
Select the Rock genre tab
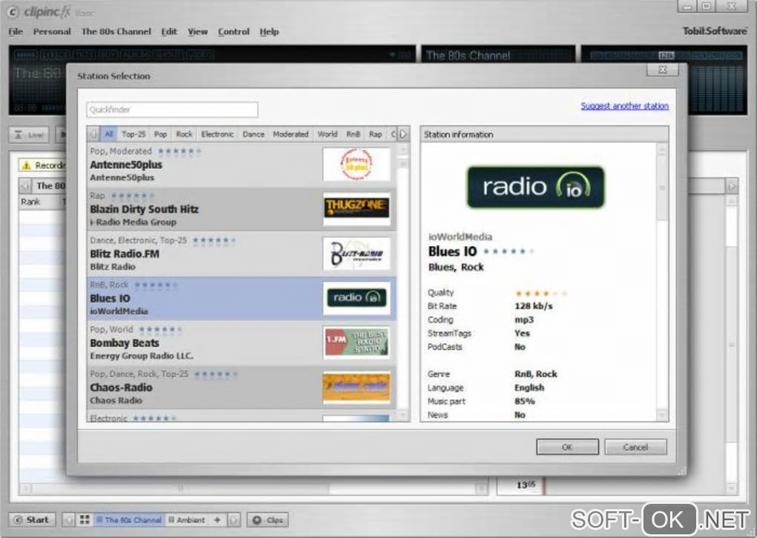(184, 134)
